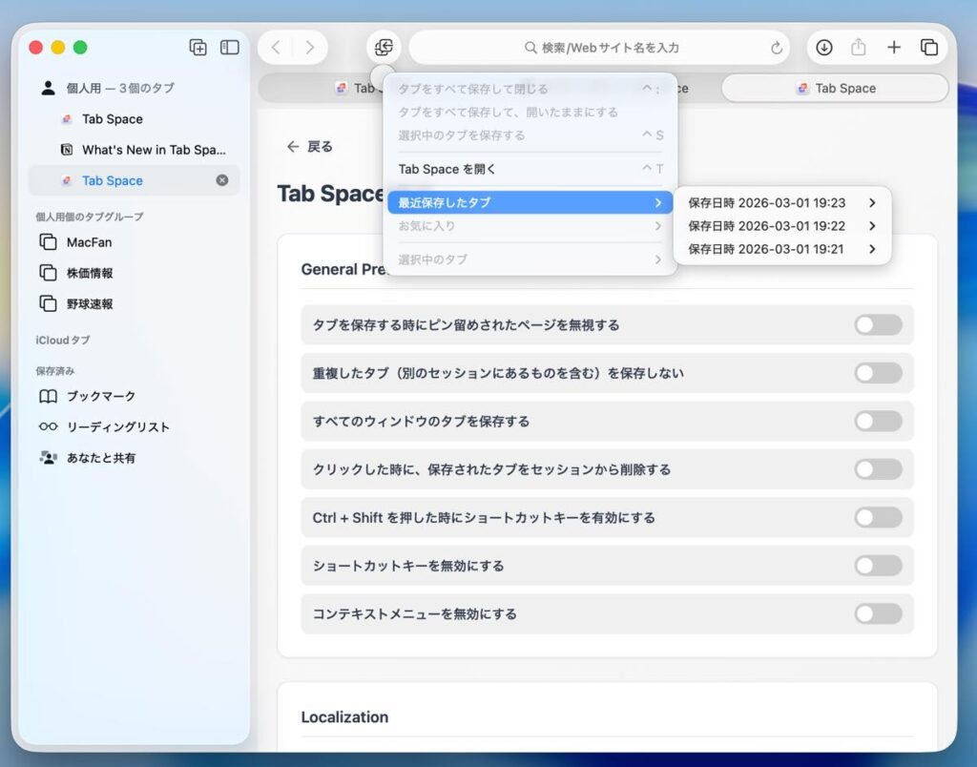This screenshot has width=977, height=767.
Task: Open the tab overview icon
Action: [928, 48]
